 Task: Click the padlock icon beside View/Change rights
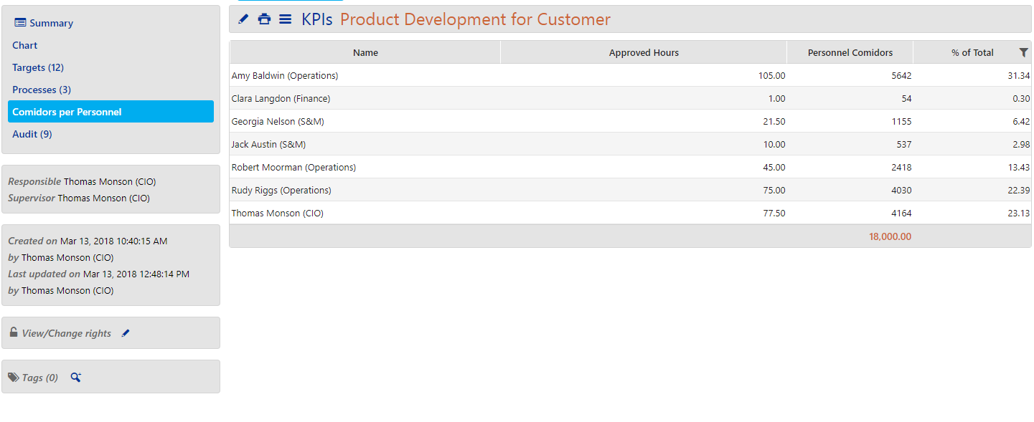tap(14, 332)
